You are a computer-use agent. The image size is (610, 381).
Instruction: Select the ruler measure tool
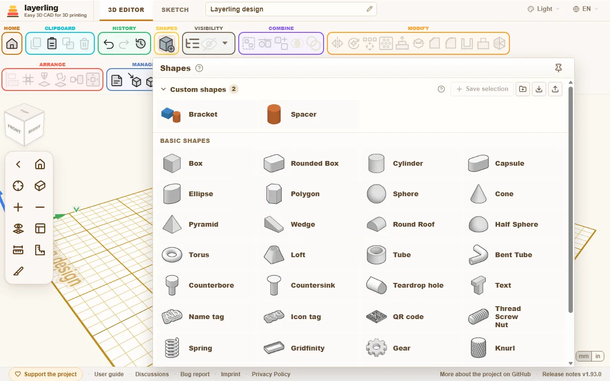18,250
